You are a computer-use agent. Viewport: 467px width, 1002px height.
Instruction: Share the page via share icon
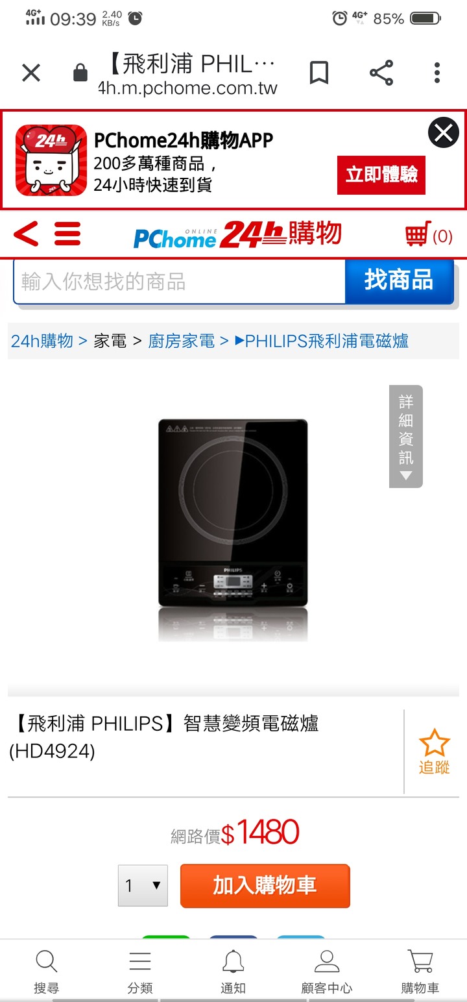pyautogui.click(x=381, y=73)
